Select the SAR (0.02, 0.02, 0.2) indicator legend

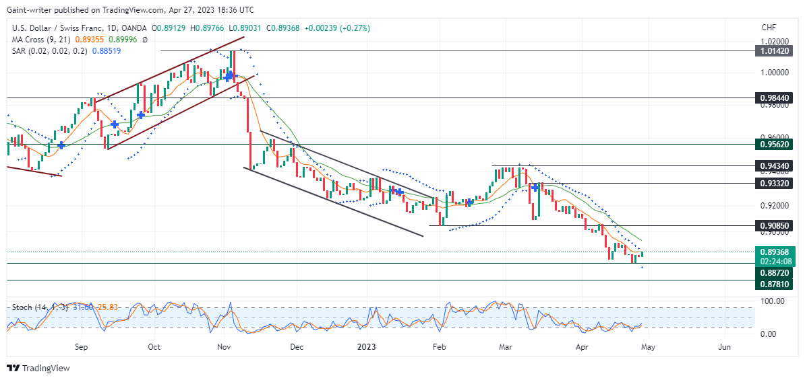click(x=49, y=51)
